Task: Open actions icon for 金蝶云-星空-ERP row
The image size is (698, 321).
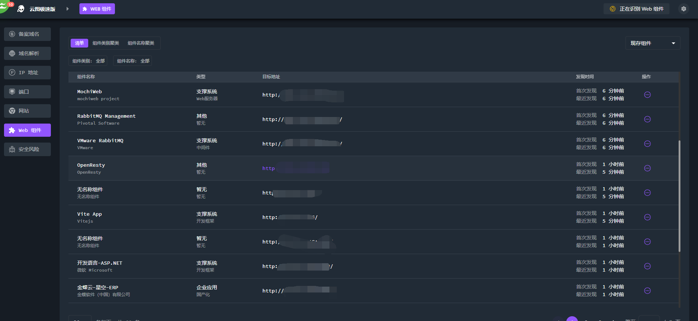Action: click(647, 291)
